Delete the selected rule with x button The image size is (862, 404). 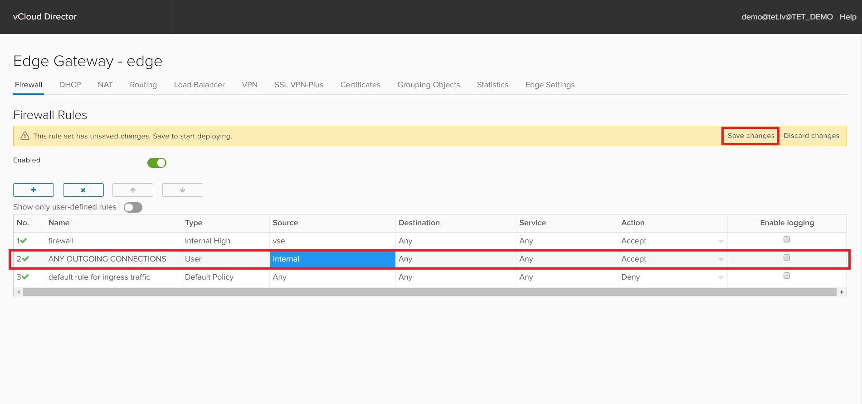[x=83, y=190]
